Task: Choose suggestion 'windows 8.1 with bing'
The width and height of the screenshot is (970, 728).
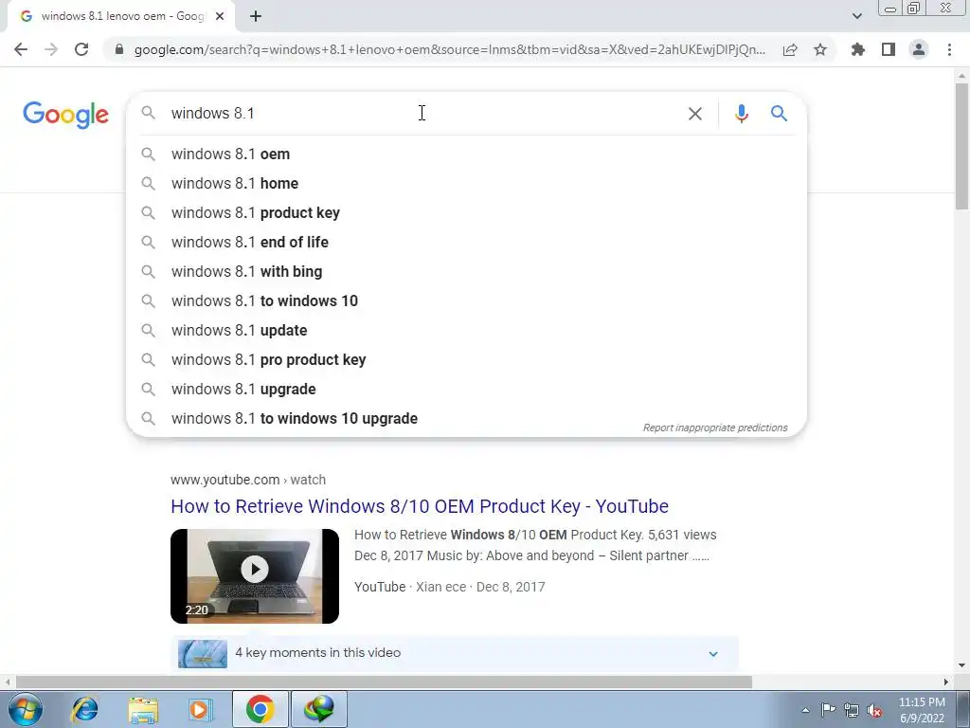Action: [466, 272]
